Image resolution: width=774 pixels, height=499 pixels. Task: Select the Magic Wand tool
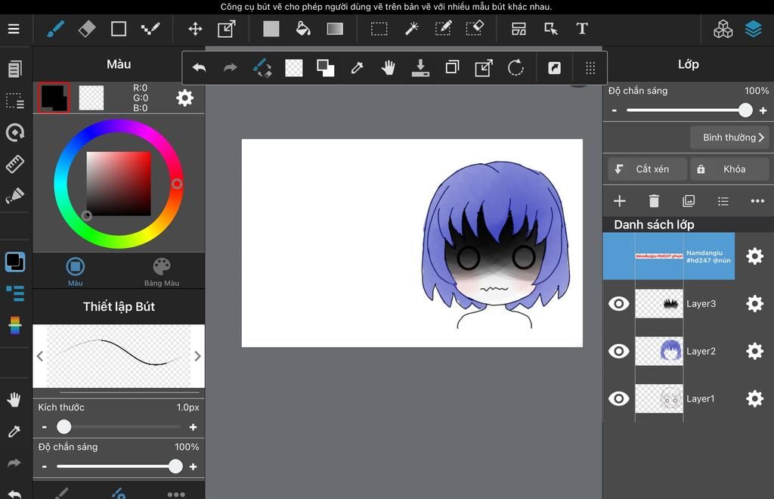pos(411,29)
